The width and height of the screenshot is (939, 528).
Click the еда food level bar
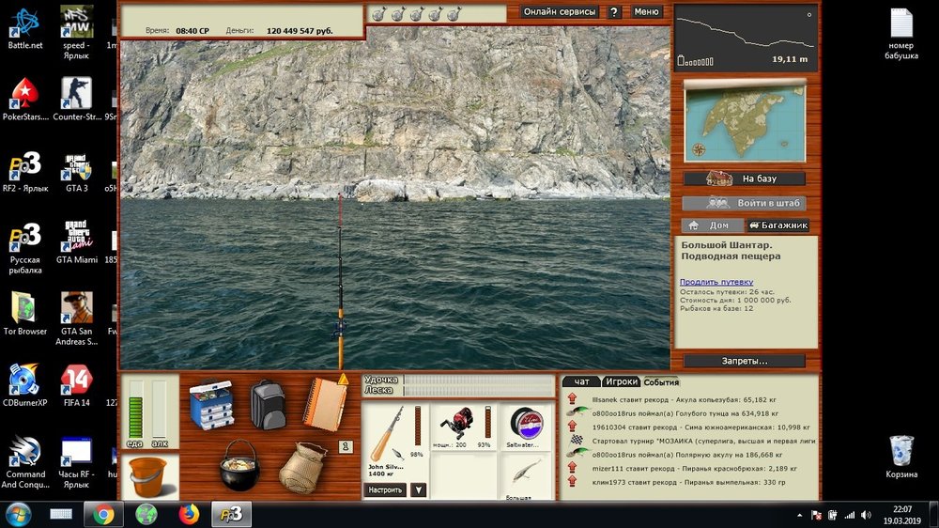pos(135,412)
